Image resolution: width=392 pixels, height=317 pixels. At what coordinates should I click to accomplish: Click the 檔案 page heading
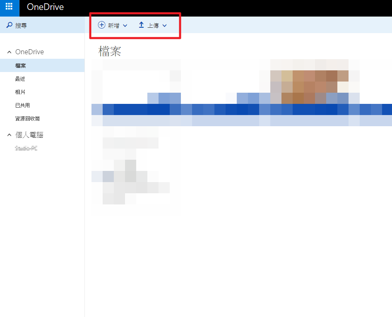tap(110, 51)
